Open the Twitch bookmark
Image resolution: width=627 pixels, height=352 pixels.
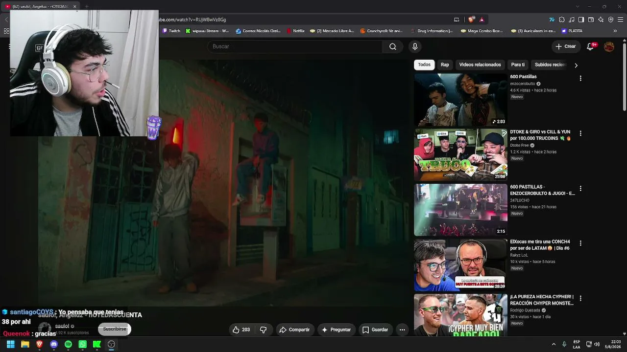click(171, 31)
